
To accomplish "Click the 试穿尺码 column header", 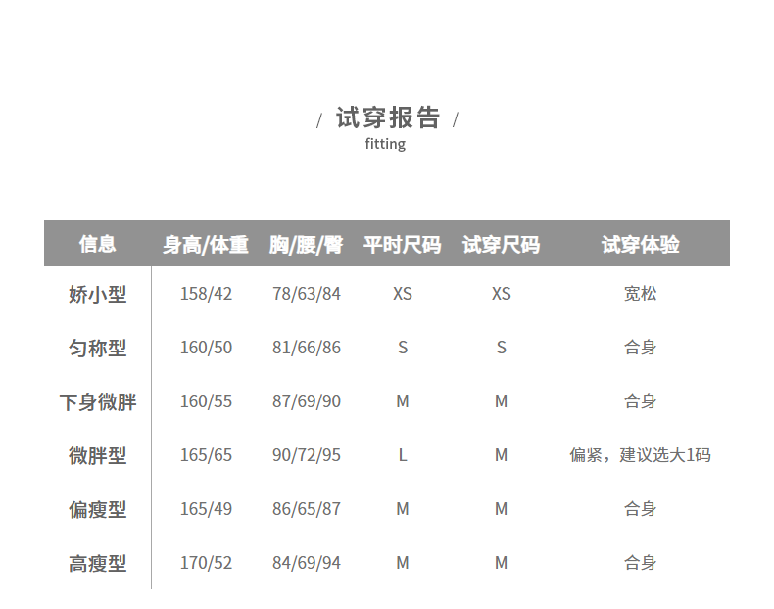I will (501, 245).
